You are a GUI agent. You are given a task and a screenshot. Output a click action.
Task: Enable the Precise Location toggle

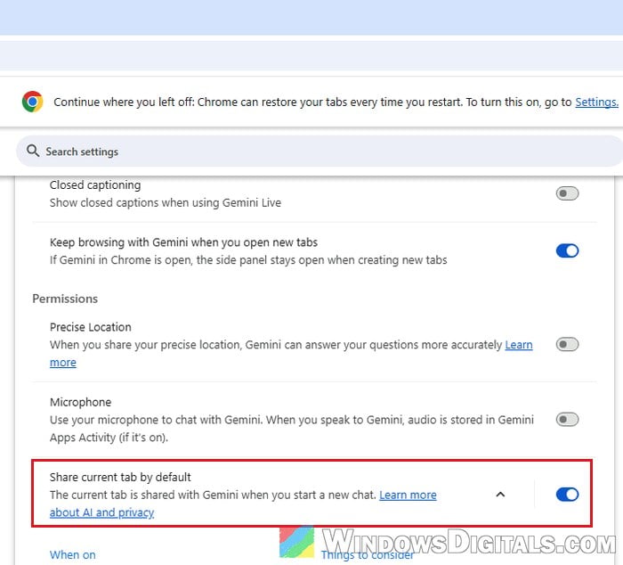click(x=567, y=345)
